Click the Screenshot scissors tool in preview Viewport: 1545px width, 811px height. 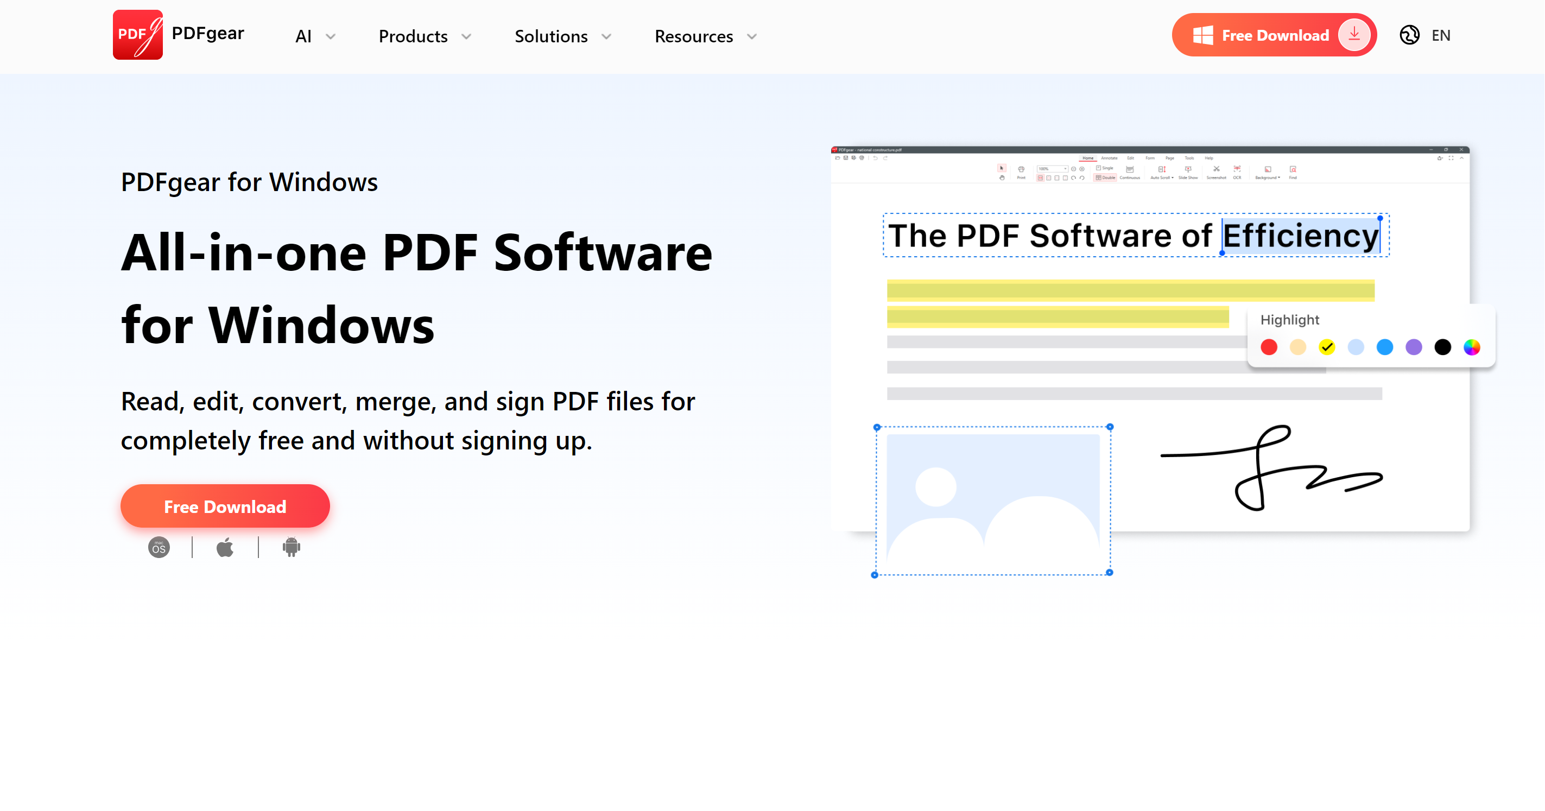click(x=1217, y=173)
